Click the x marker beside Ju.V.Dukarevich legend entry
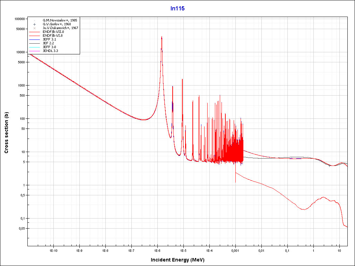Screen dimensions: 355x266 point(35,28)
